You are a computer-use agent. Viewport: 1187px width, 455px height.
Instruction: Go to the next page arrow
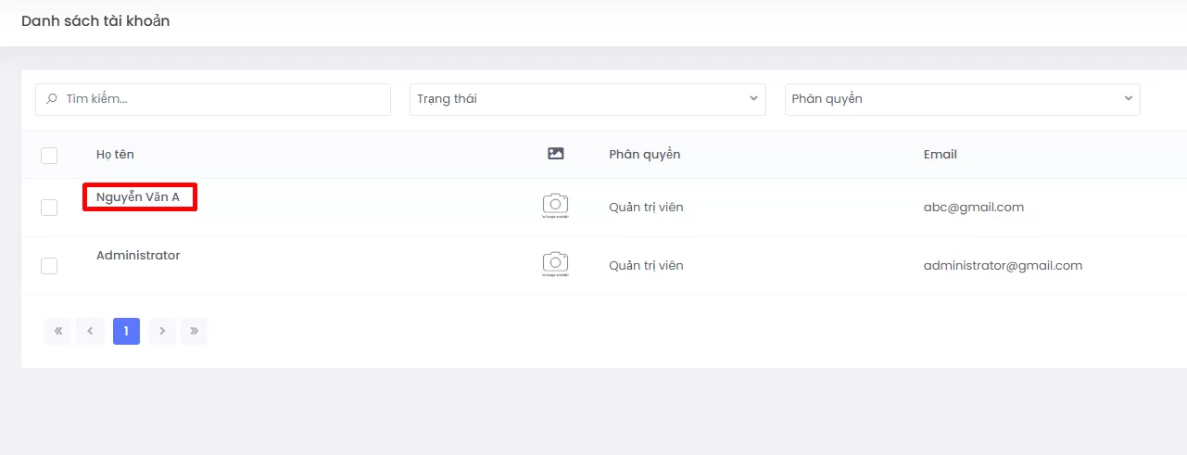[162, 331]
